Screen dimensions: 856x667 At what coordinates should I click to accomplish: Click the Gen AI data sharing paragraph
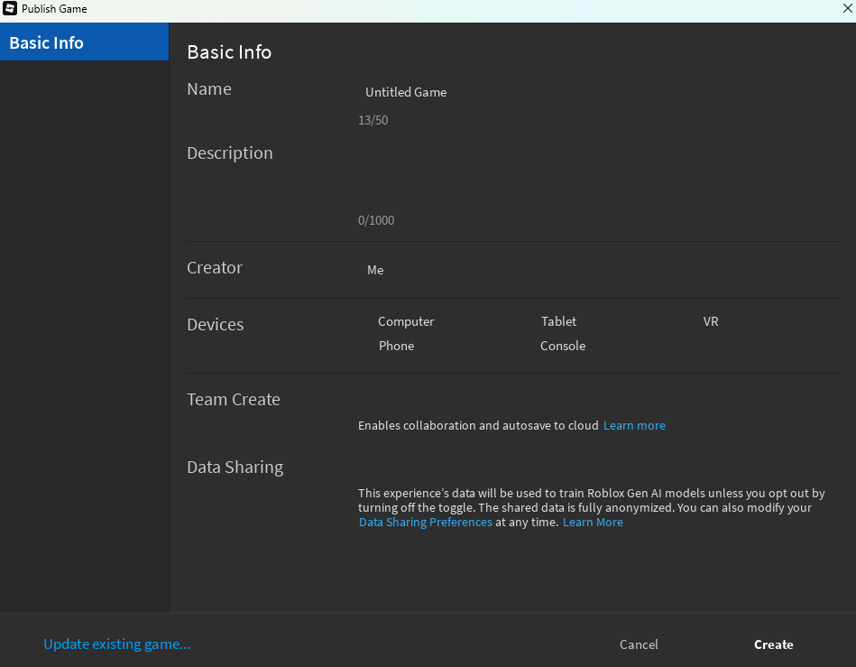pos(592,507)
